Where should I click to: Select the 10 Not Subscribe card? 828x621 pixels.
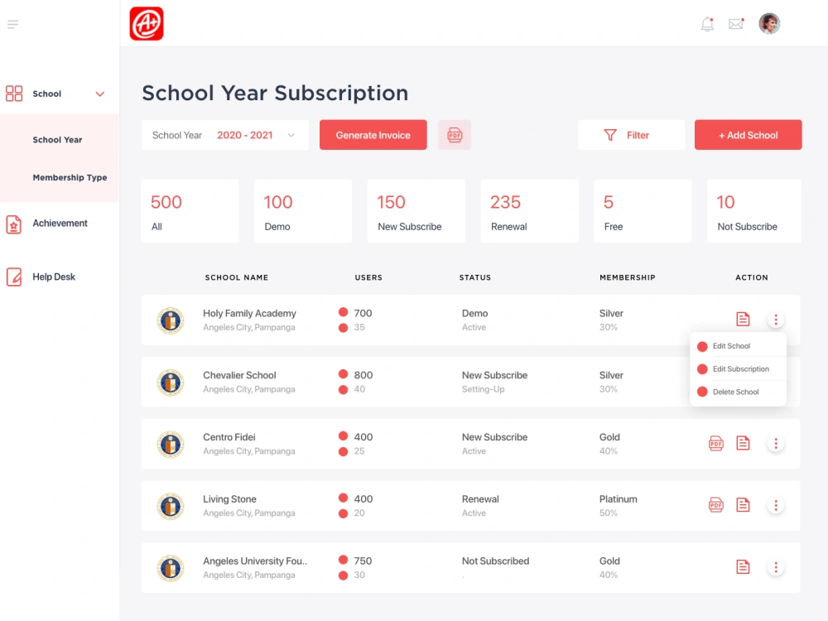(x=754, y=211)
